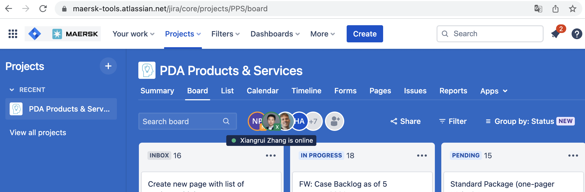Open the Issues tab
585x192 pixels.
[415, 91]
